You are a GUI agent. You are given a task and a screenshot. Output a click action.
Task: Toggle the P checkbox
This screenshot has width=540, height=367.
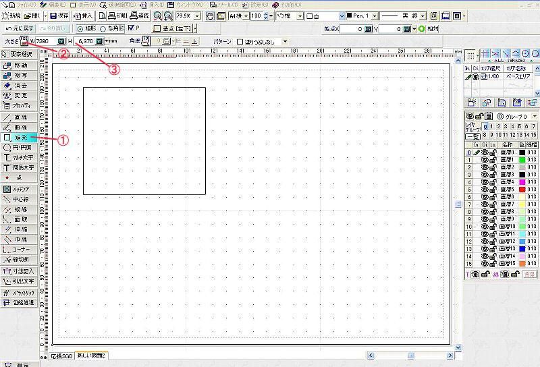pos(131,28)
